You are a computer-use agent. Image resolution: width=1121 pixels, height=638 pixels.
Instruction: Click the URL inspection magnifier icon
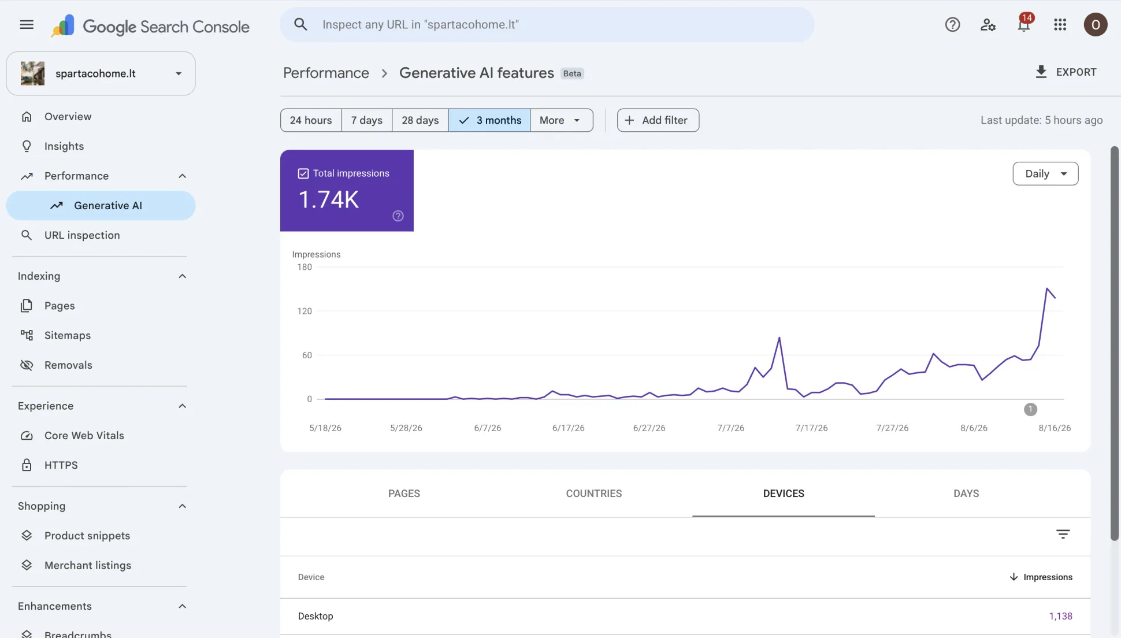pos(27,235)
